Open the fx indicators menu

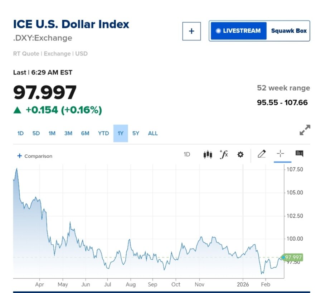[224, 154]
